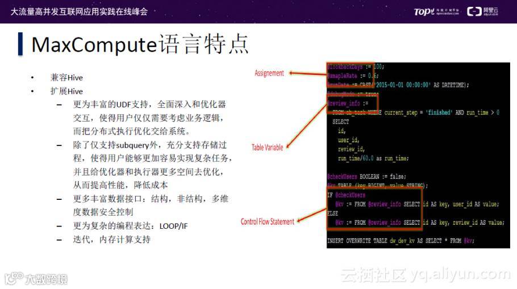517x289 pixels.
Task: Click the line 更为复杂的编程表达：LOOP/IF
Action: pyautogui.click(x=130, y=226)
